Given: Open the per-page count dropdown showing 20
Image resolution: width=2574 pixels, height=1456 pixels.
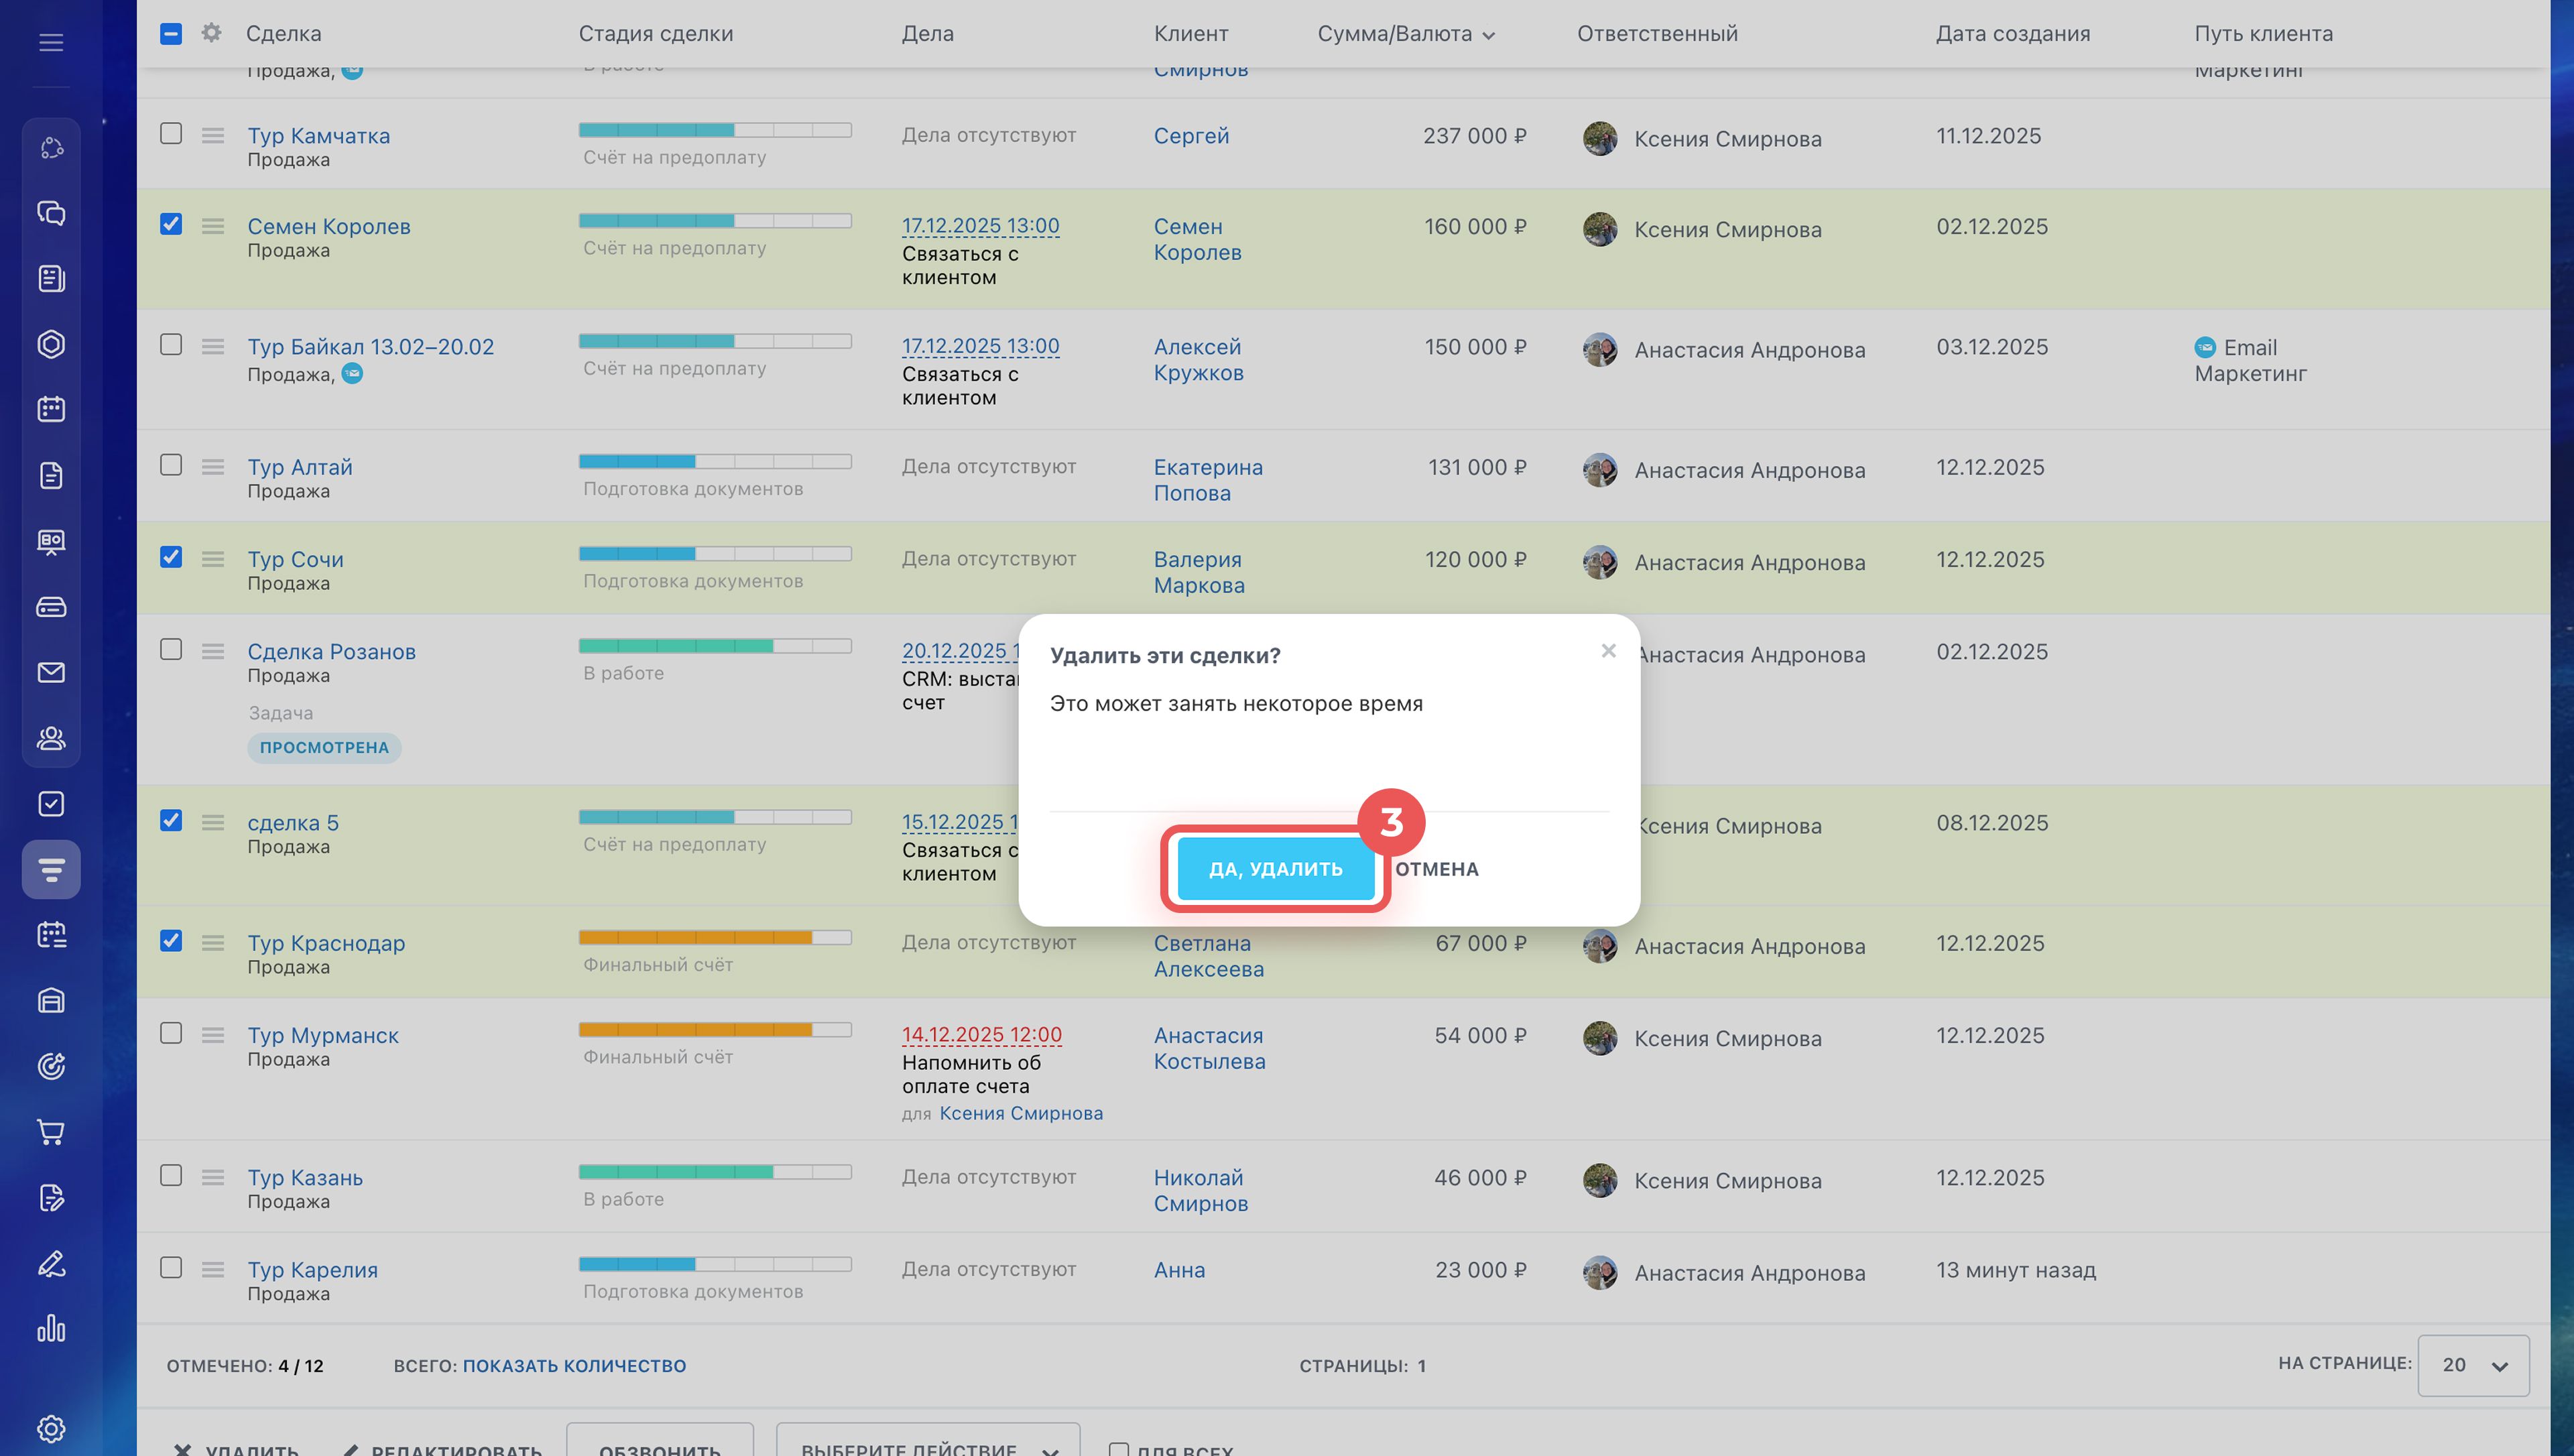Looking at the screenshot, I should 2473,1365.
